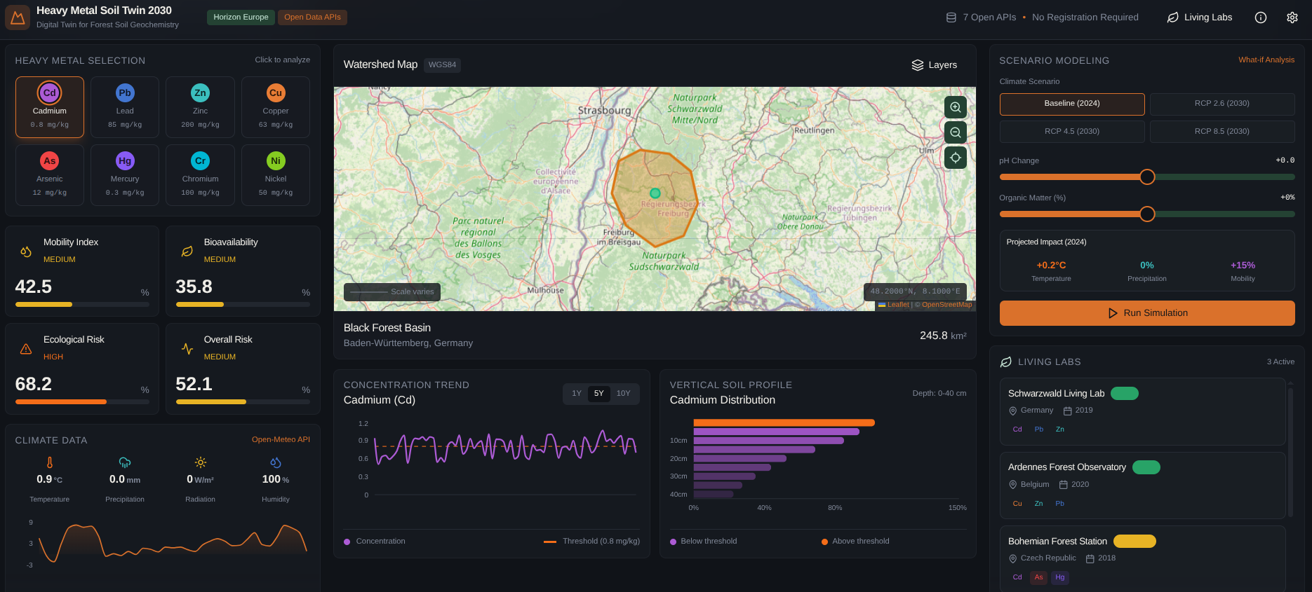The width and height of the screenshot is (1312, 592).
Task: Select RCP 4.5 (2030) climate scenario
Action: [x=1072, y=132]
